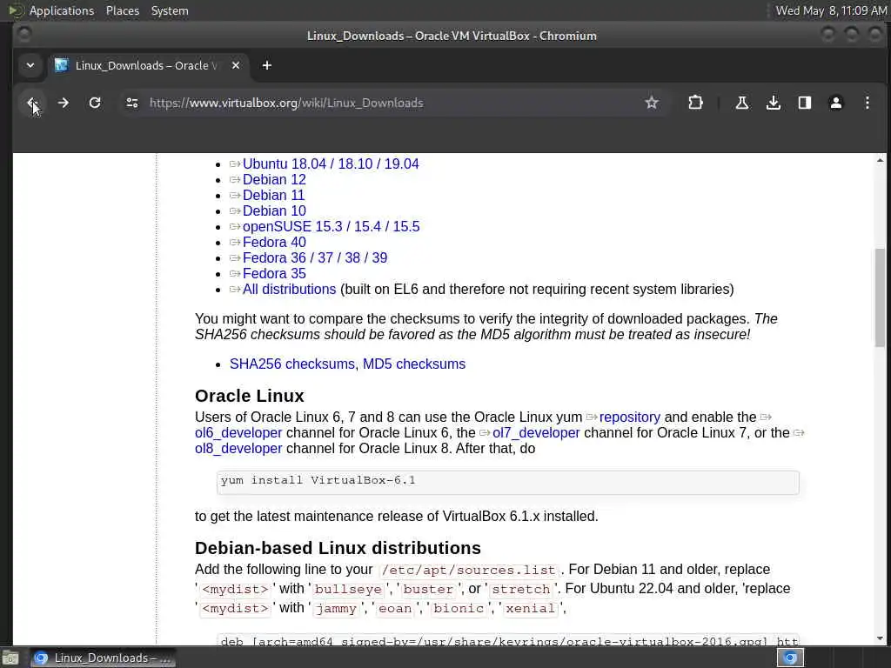
Task: Open the ol8_developer channel link
Action: pos(238,449)
